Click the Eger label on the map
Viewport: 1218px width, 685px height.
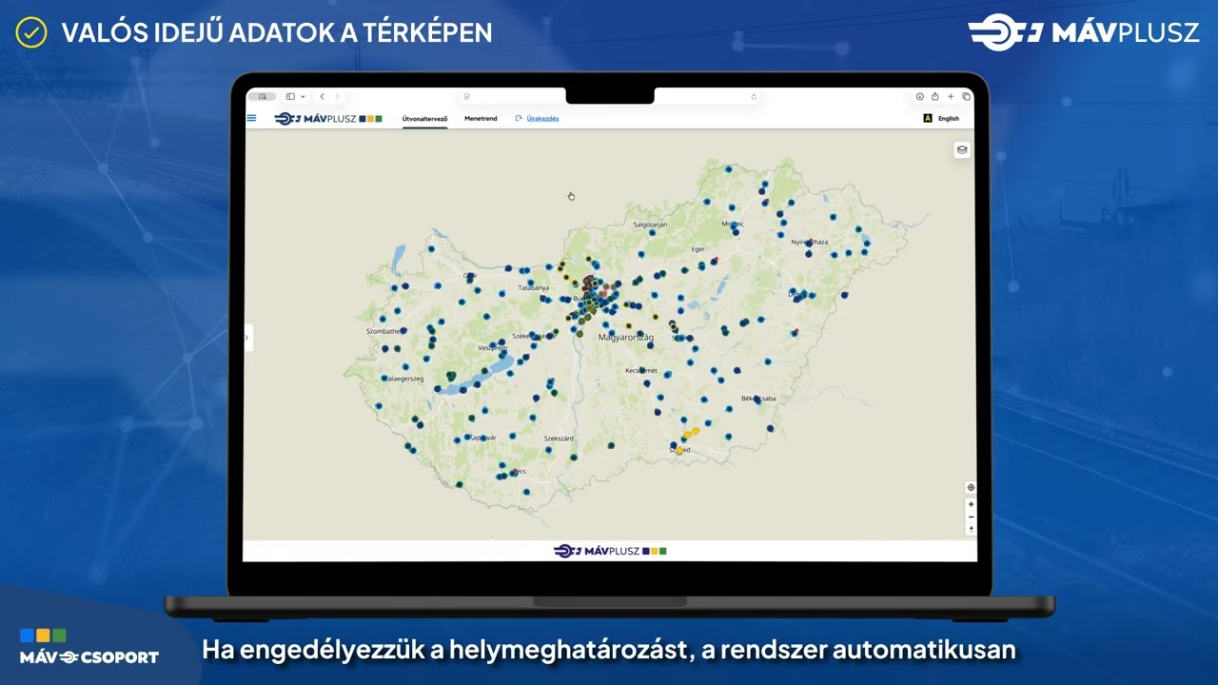click(x=698, y=249)
